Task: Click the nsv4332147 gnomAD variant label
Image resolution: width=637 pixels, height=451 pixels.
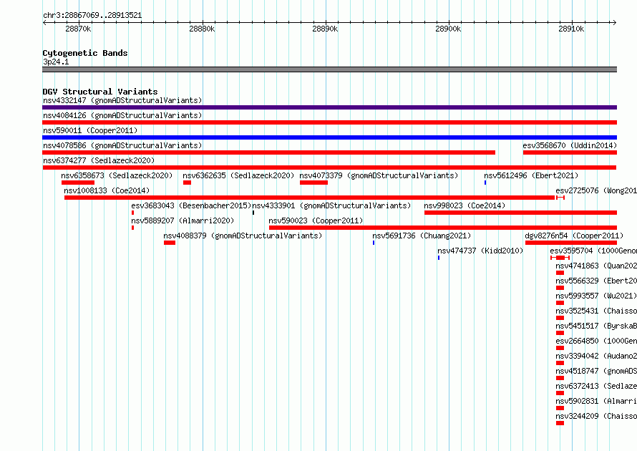Action: (x=122, y=100)
